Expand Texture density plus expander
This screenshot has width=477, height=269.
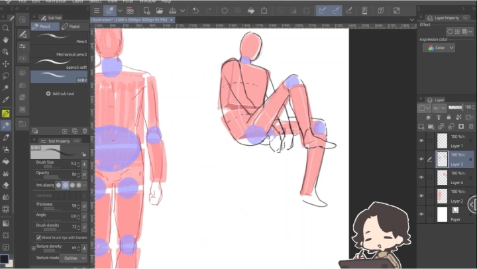[34, 248]
